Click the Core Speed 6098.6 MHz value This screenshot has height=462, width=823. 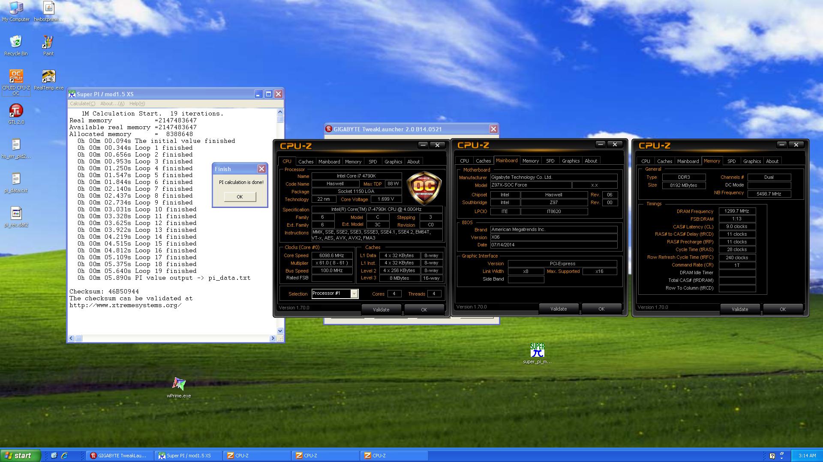point(332,255)
